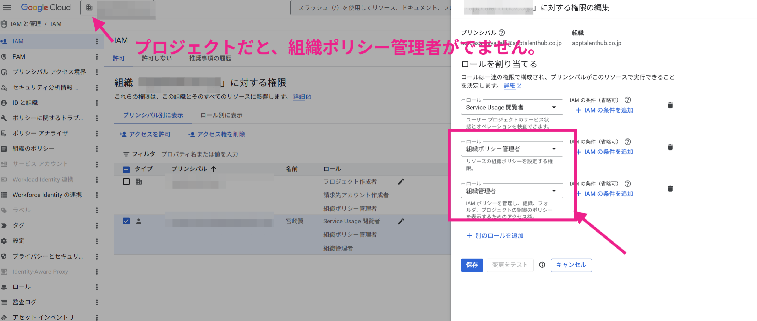Open the 詳細 link under ロールを割り当てる
The width and height of the screenshot is (757, 321).
(512, 86)
